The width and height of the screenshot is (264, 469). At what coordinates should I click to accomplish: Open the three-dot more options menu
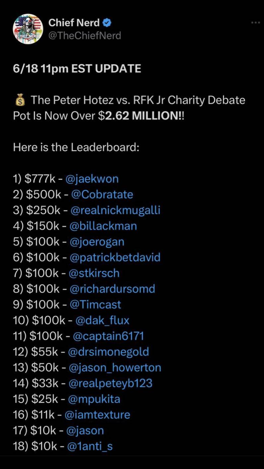click(x=255, y=23)
